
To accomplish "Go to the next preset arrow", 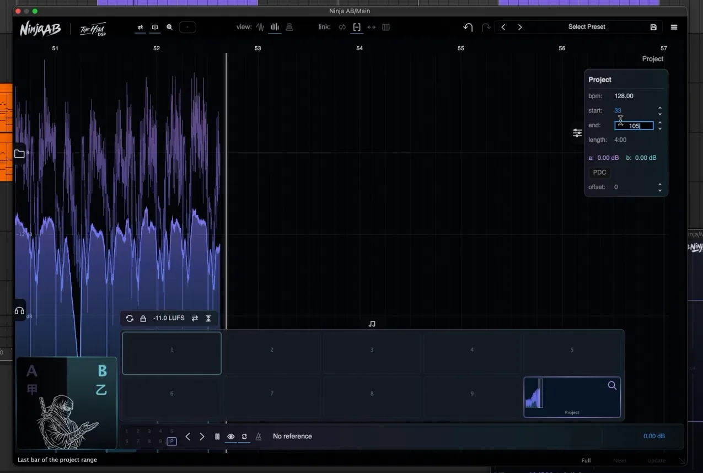I will 519,27.
